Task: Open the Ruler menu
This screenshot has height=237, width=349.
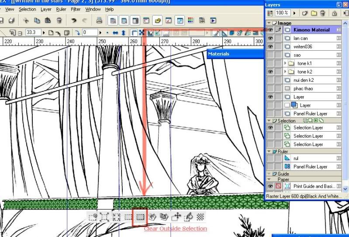Action: coord(61,9)
